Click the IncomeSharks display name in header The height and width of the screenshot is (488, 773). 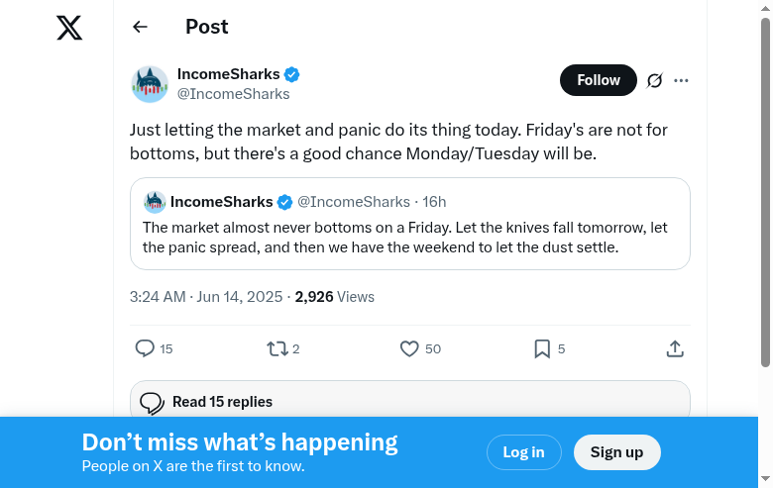pos(228,74)
